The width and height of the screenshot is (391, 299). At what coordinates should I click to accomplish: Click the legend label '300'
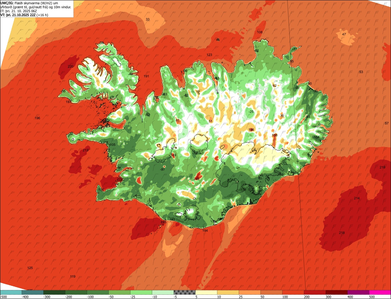(328, 297)
